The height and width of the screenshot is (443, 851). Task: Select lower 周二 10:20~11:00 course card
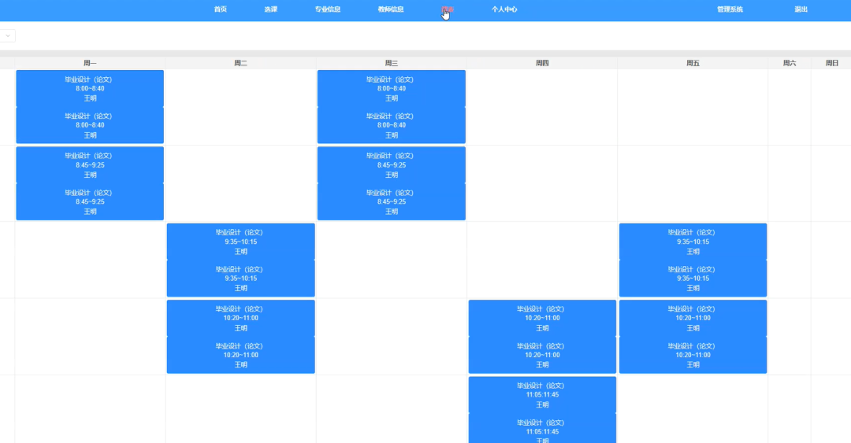click(241, 355)
